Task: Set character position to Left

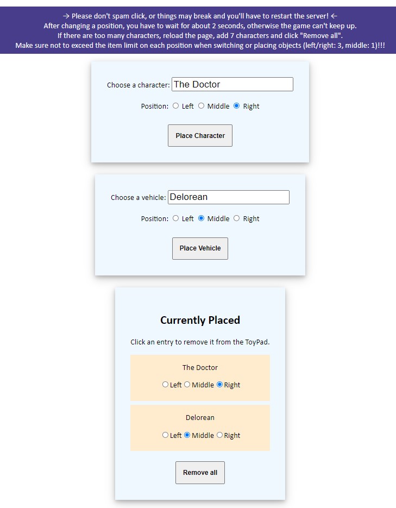Action: tap(175, 106)
